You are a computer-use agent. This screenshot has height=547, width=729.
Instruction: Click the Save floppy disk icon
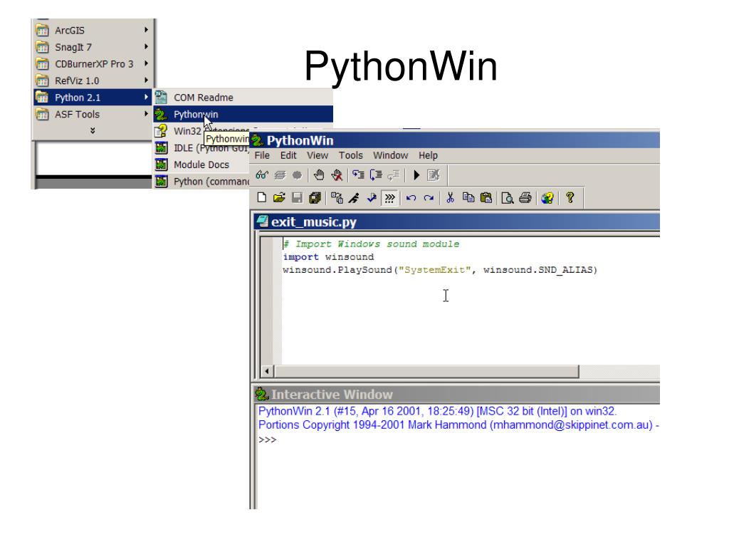[x=297, y=198]
